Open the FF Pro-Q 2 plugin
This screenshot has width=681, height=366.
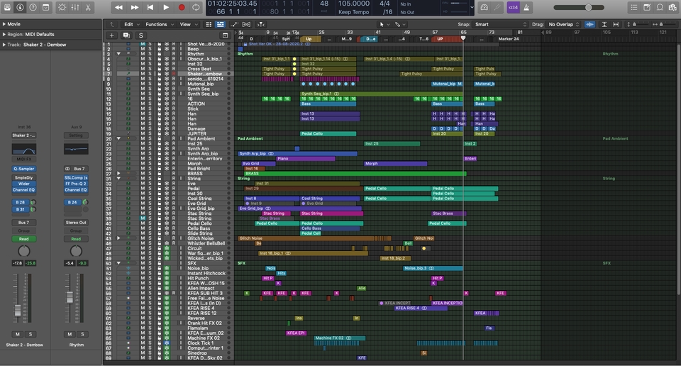point(76,184)
